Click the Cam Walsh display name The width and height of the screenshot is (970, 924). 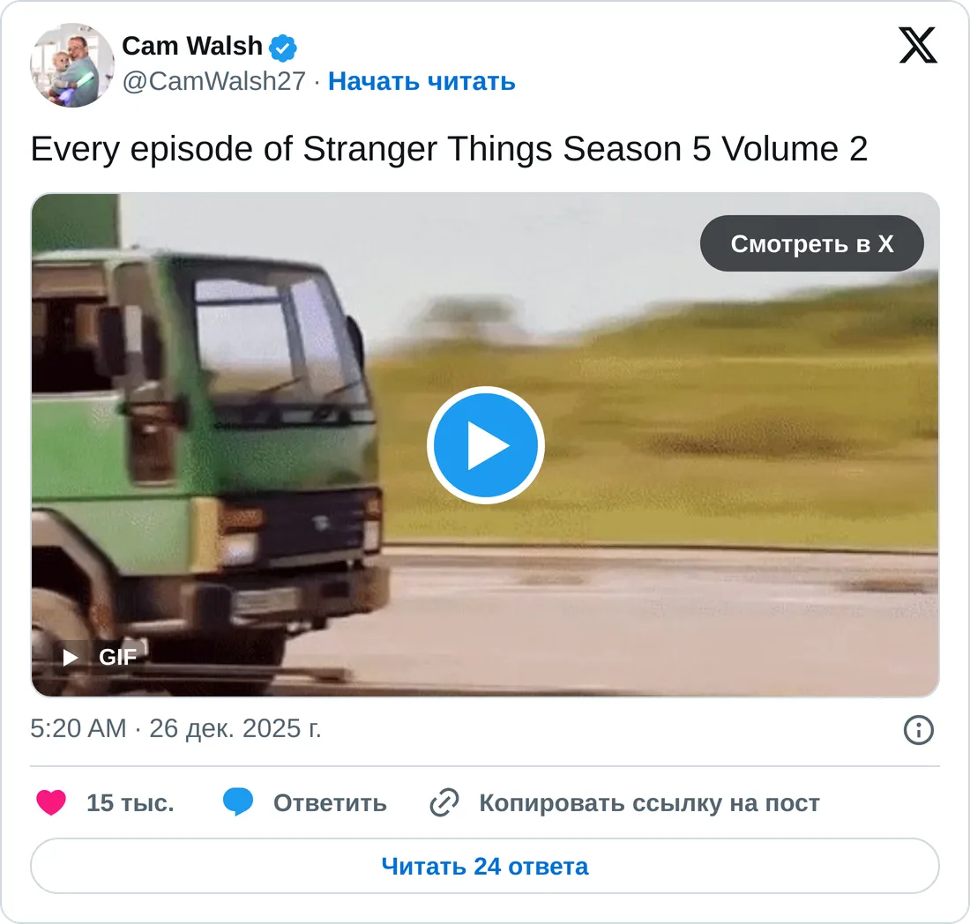click(x=192, y=46)
